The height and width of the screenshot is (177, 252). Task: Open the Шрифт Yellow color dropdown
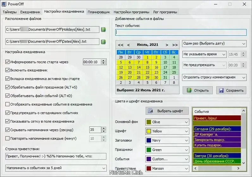click(167, 131)
